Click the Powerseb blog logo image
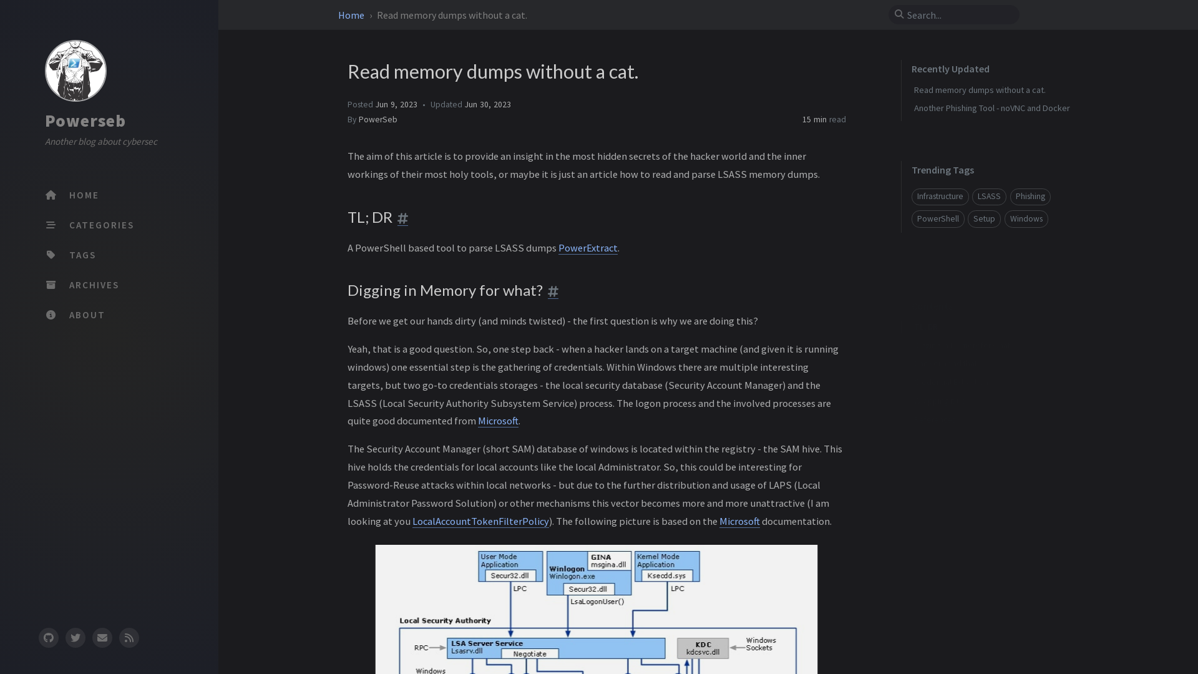Image resolution: width=1198 pixels, height=674 pixels. coord(75,71)
